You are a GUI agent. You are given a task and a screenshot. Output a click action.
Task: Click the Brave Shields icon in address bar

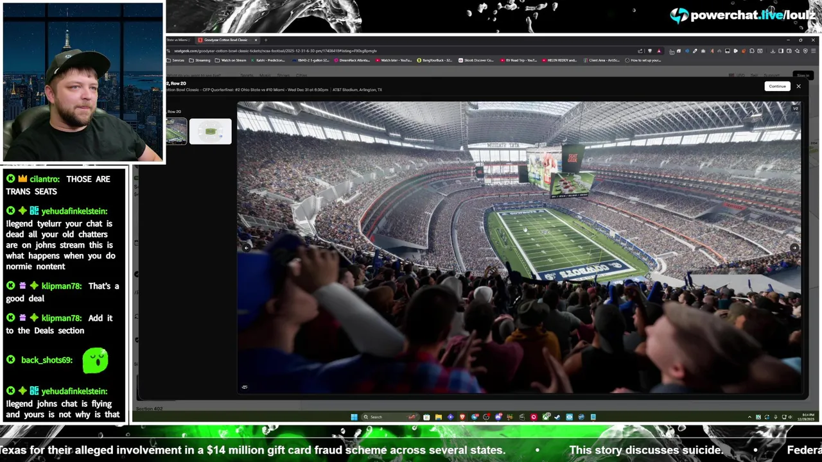click(x=650, y=51)
